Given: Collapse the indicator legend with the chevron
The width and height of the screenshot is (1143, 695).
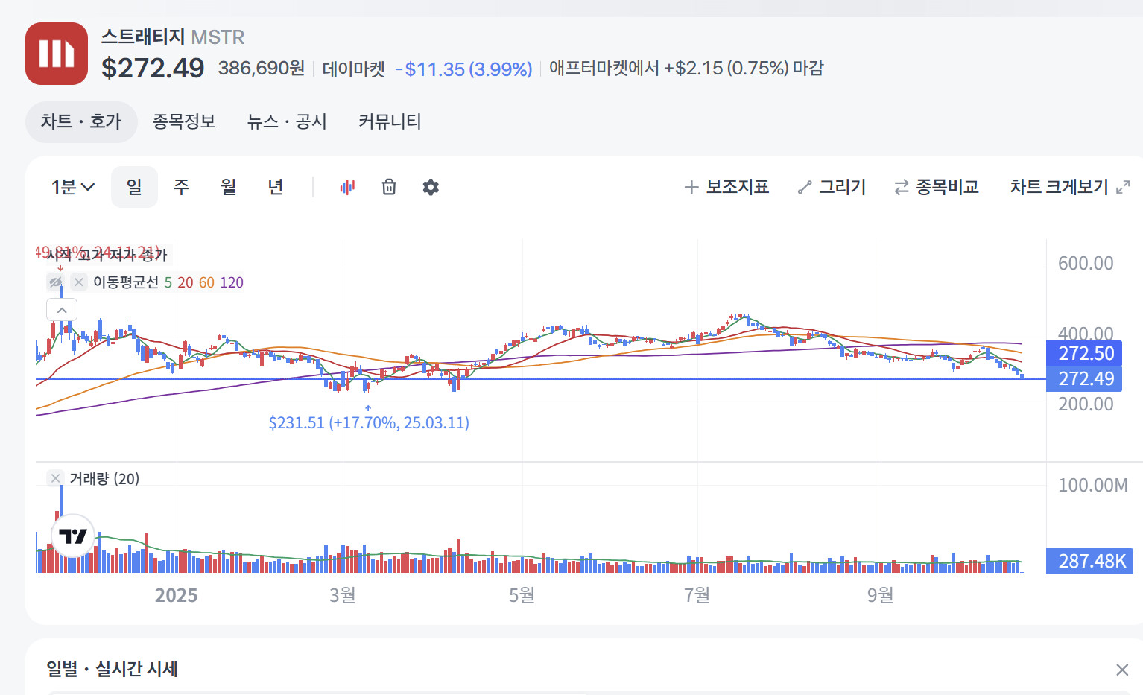Looking at the screenshot, I should point(62,310).
